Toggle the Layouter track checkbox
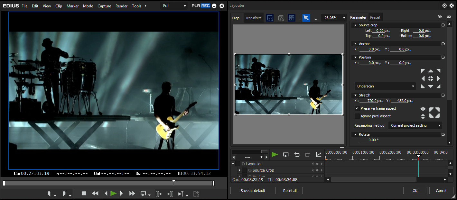The width and height of the screenshot is (457, 200). pos(238,164)
